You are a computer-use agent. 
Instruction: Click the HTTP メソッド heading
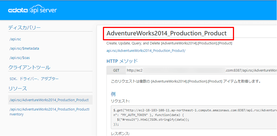coord(122,61)
